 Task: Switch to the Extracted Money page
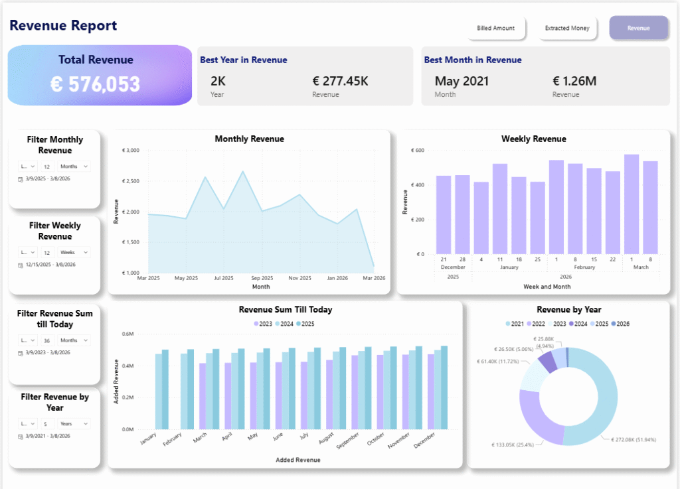(566, 29)
